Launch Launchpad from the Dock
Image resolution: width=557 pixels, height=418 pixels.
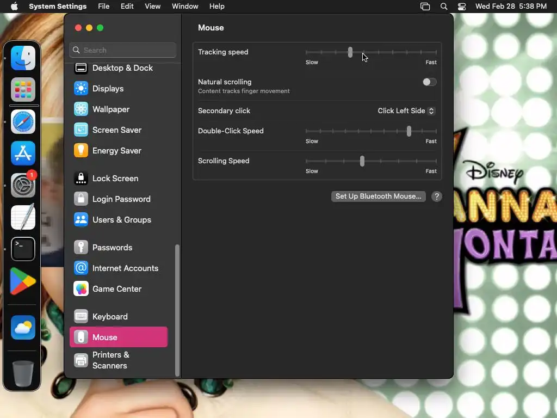[23, 90]
